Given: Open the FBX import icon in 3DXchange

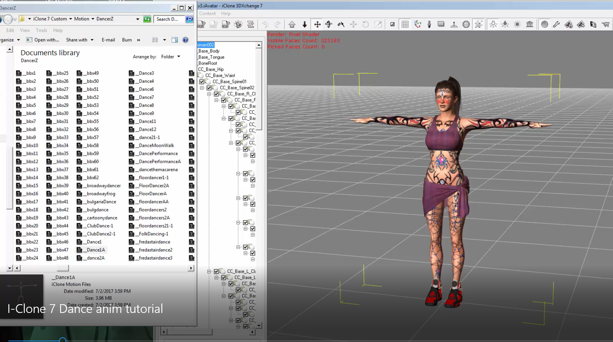Looking at the screenshot, I should coord(201,24).
